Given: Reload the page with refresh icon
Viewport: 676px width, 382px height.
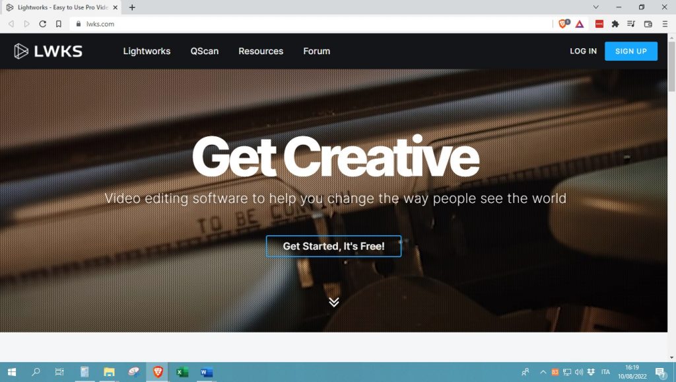Looking at the screenshot, I should [x=42, y=24].
